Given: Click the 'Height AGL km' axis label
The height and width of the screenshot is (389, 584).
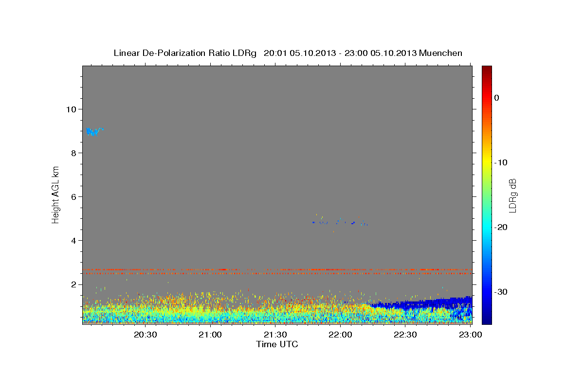Looking at the screenshot, I should (x=55, y=195).
